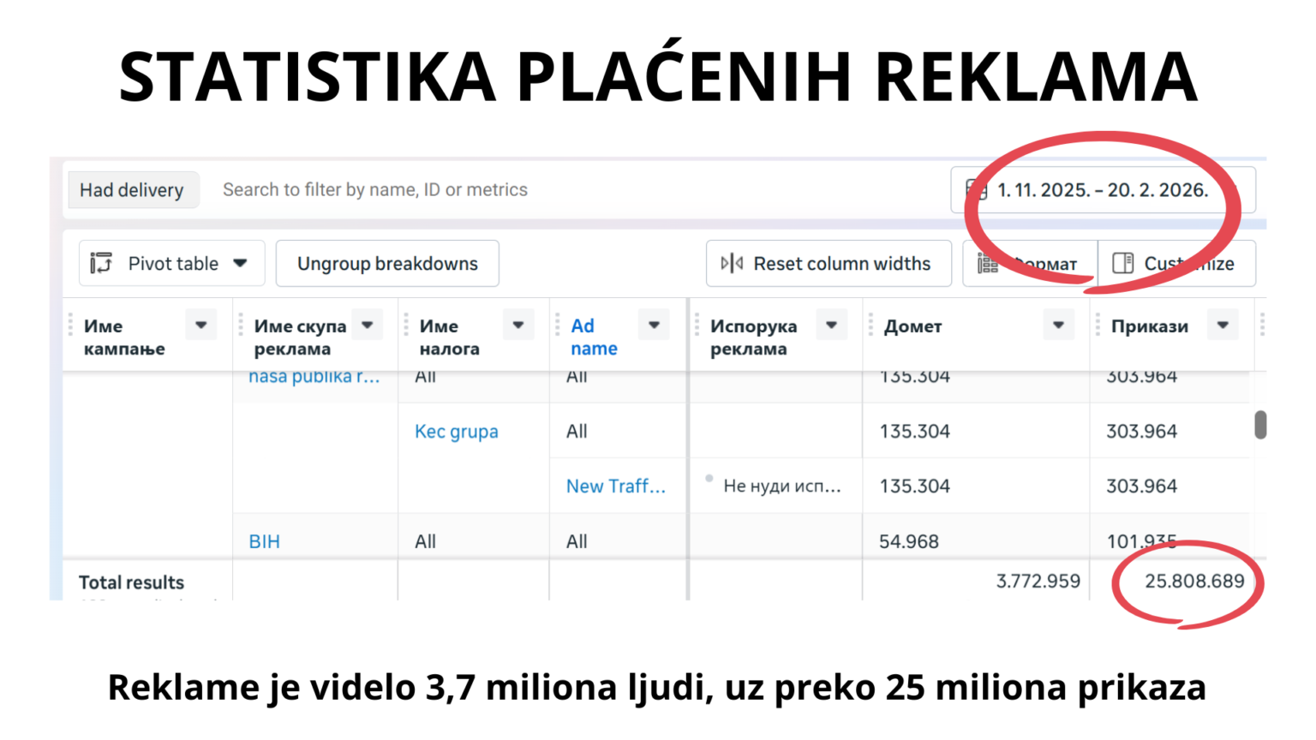
Task: Open the Kec grupa ad set link
Action: point(456,432)
